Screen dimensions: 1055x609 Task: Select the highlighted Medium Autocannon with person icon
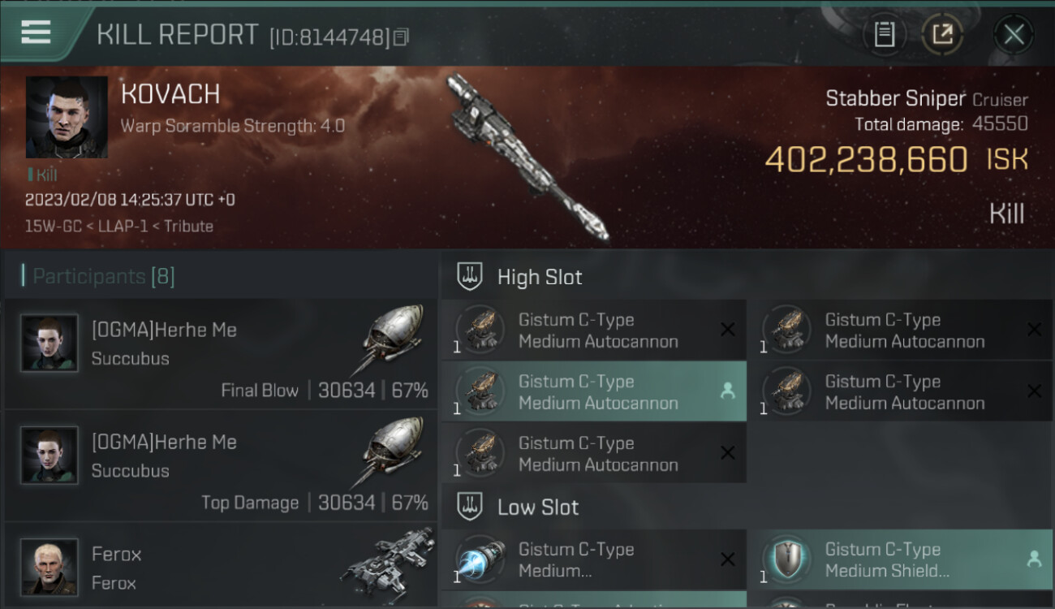pos(593,392)
